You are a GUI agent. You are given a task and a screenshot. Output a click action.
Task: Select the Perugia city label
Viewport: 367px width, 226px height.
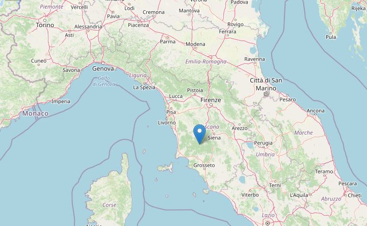point(263,143)
